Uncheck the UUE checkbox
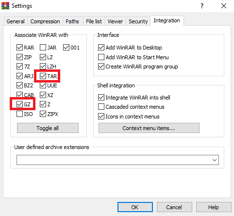 point(43,85)
